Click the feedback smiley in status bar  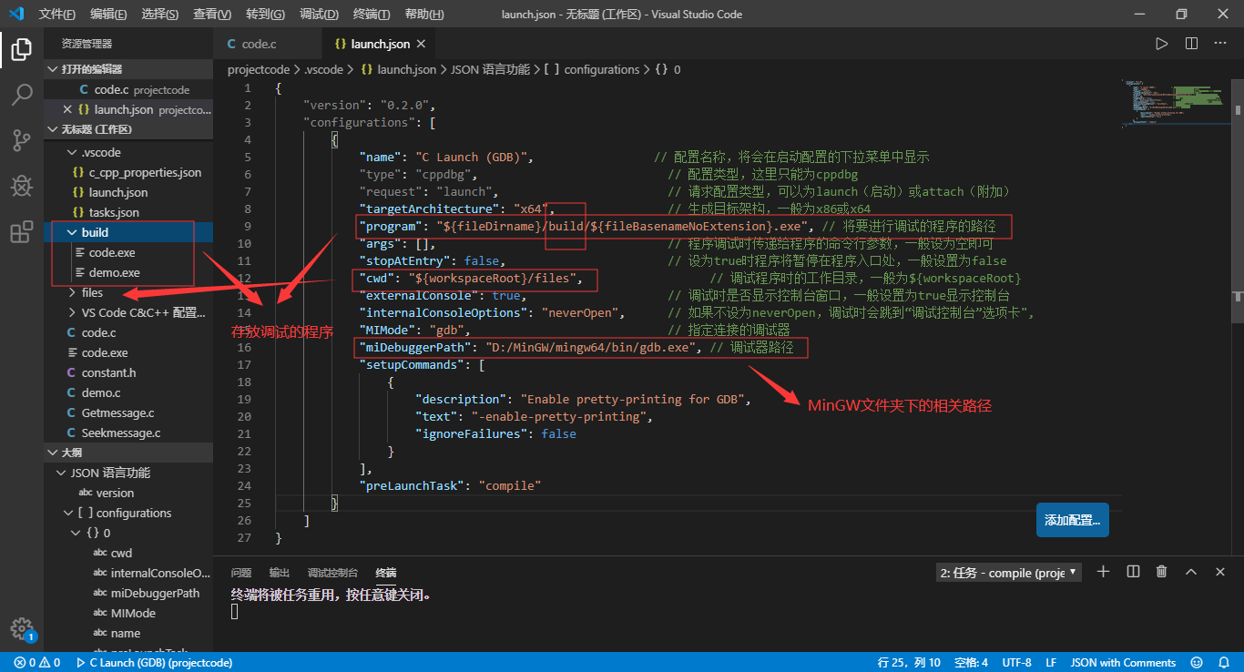(x=1198, y=663)
